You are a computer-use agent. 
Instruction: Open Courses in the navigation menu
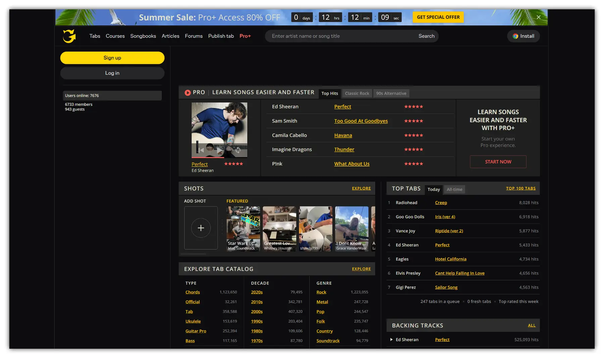115,36
